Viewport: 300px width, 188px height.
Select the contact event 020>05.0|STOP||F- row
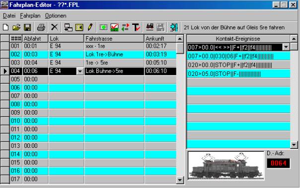(238, 74)
